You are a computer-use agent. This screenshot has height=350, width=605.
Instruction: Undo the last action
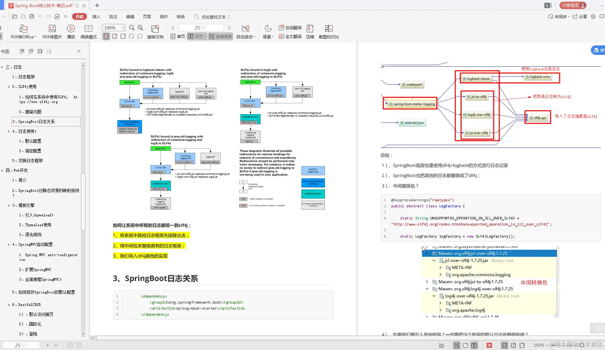coord(40,16)
